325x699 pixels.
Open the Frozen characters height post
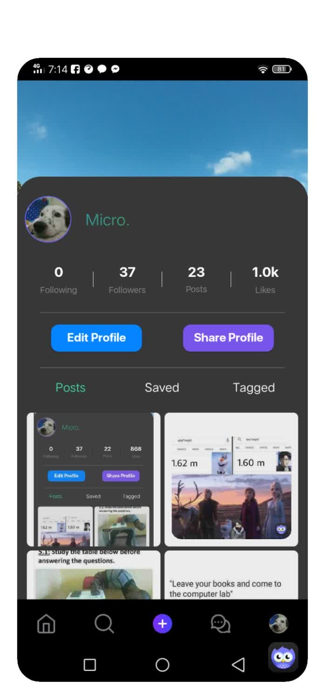click(231, 480)
